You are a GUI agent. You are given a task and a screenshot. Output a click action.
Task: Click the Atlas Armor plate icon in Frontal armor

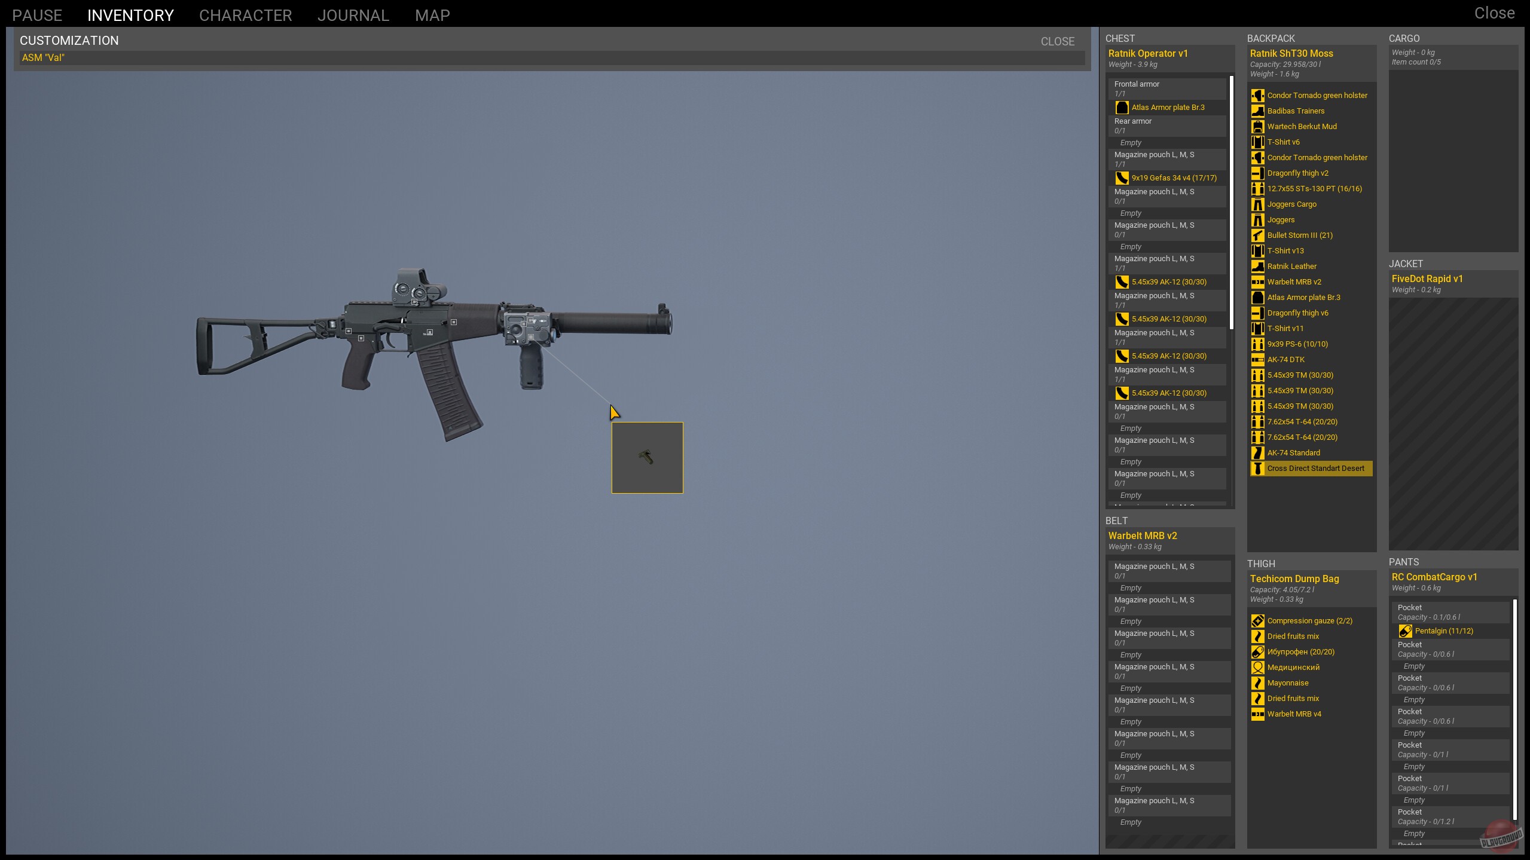1122,108
